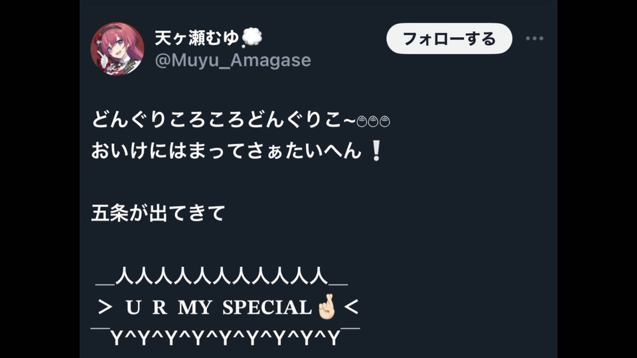Click the middle acorn emoji
This screenshot has height=358, width=637.
coord(373,121)
